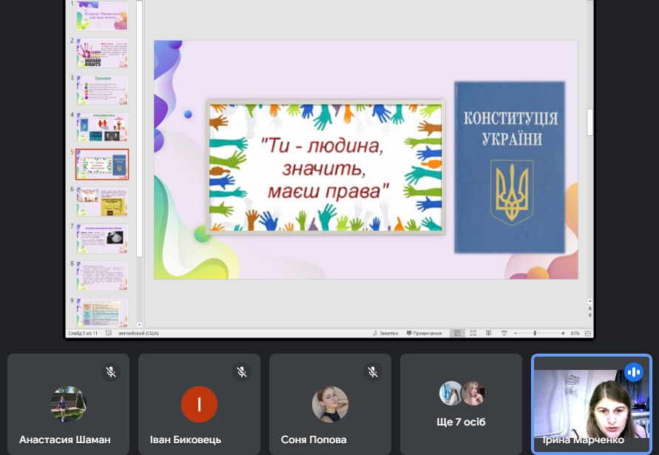This screenshot has height=455, width=659.
Task: Select slide 3 thumbnail
Action: click(102, 90)
